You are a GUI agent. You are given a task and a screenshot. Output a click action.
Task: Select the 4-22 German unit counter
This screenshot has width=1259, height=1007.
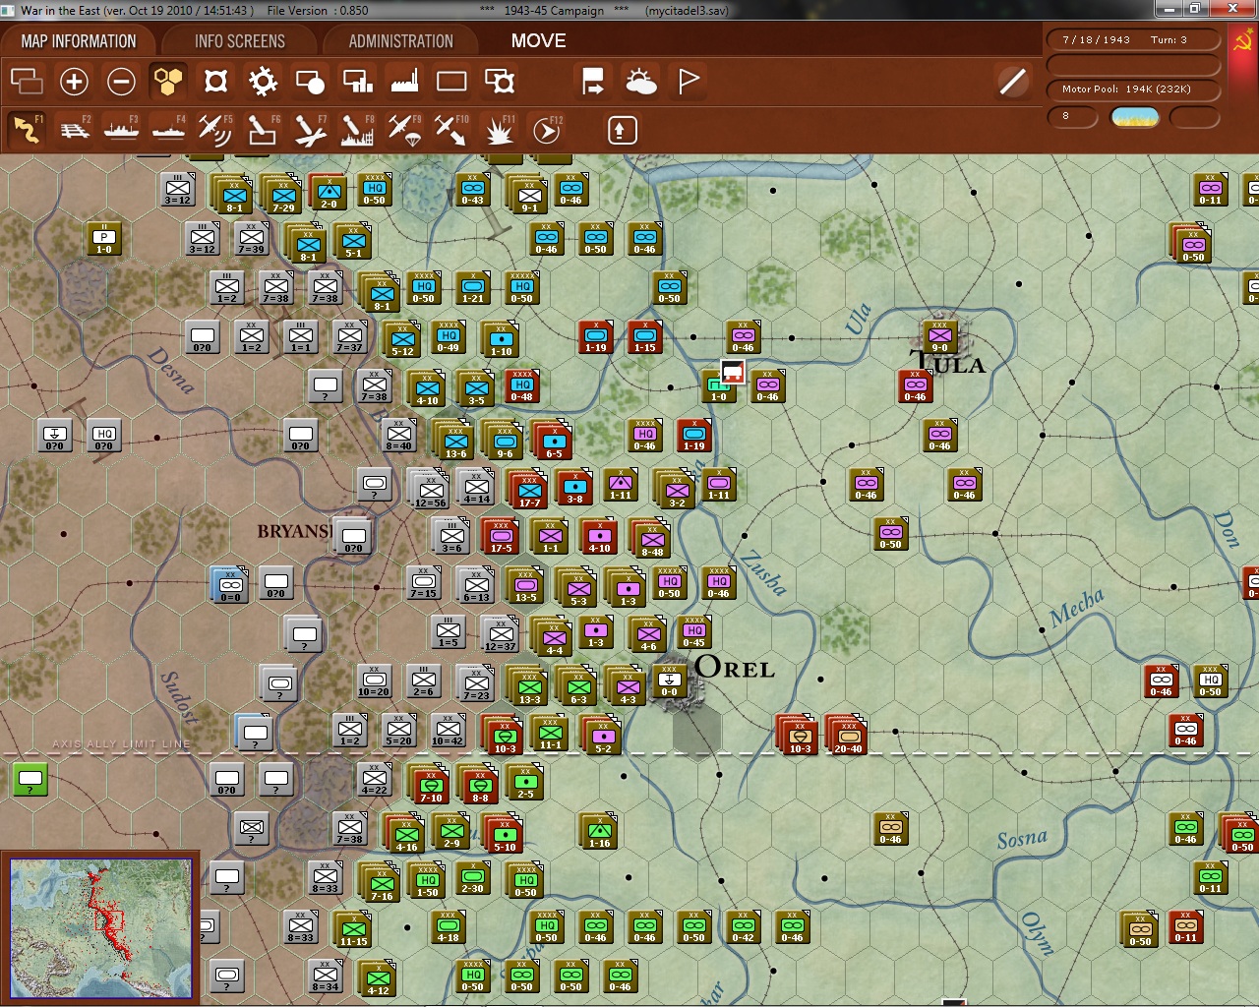tap(374, 781)
